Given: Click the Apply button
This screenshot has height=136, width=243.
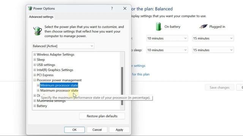Looking at the screenshot, I should tap(119, 130).
